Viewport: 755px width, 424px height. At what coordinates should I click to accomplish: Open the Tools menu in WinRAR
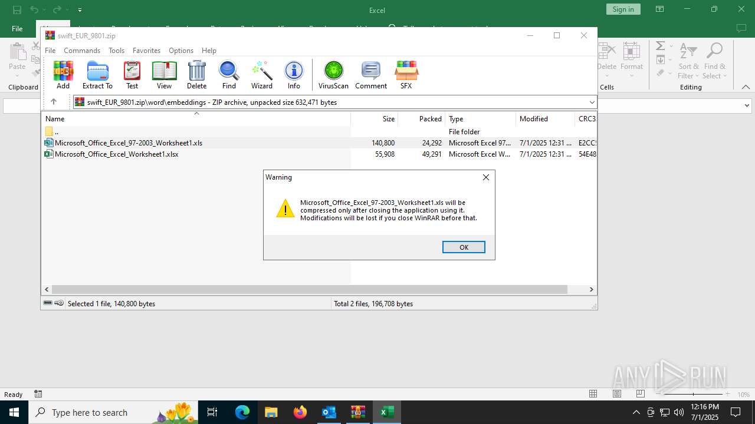[116, 51]
